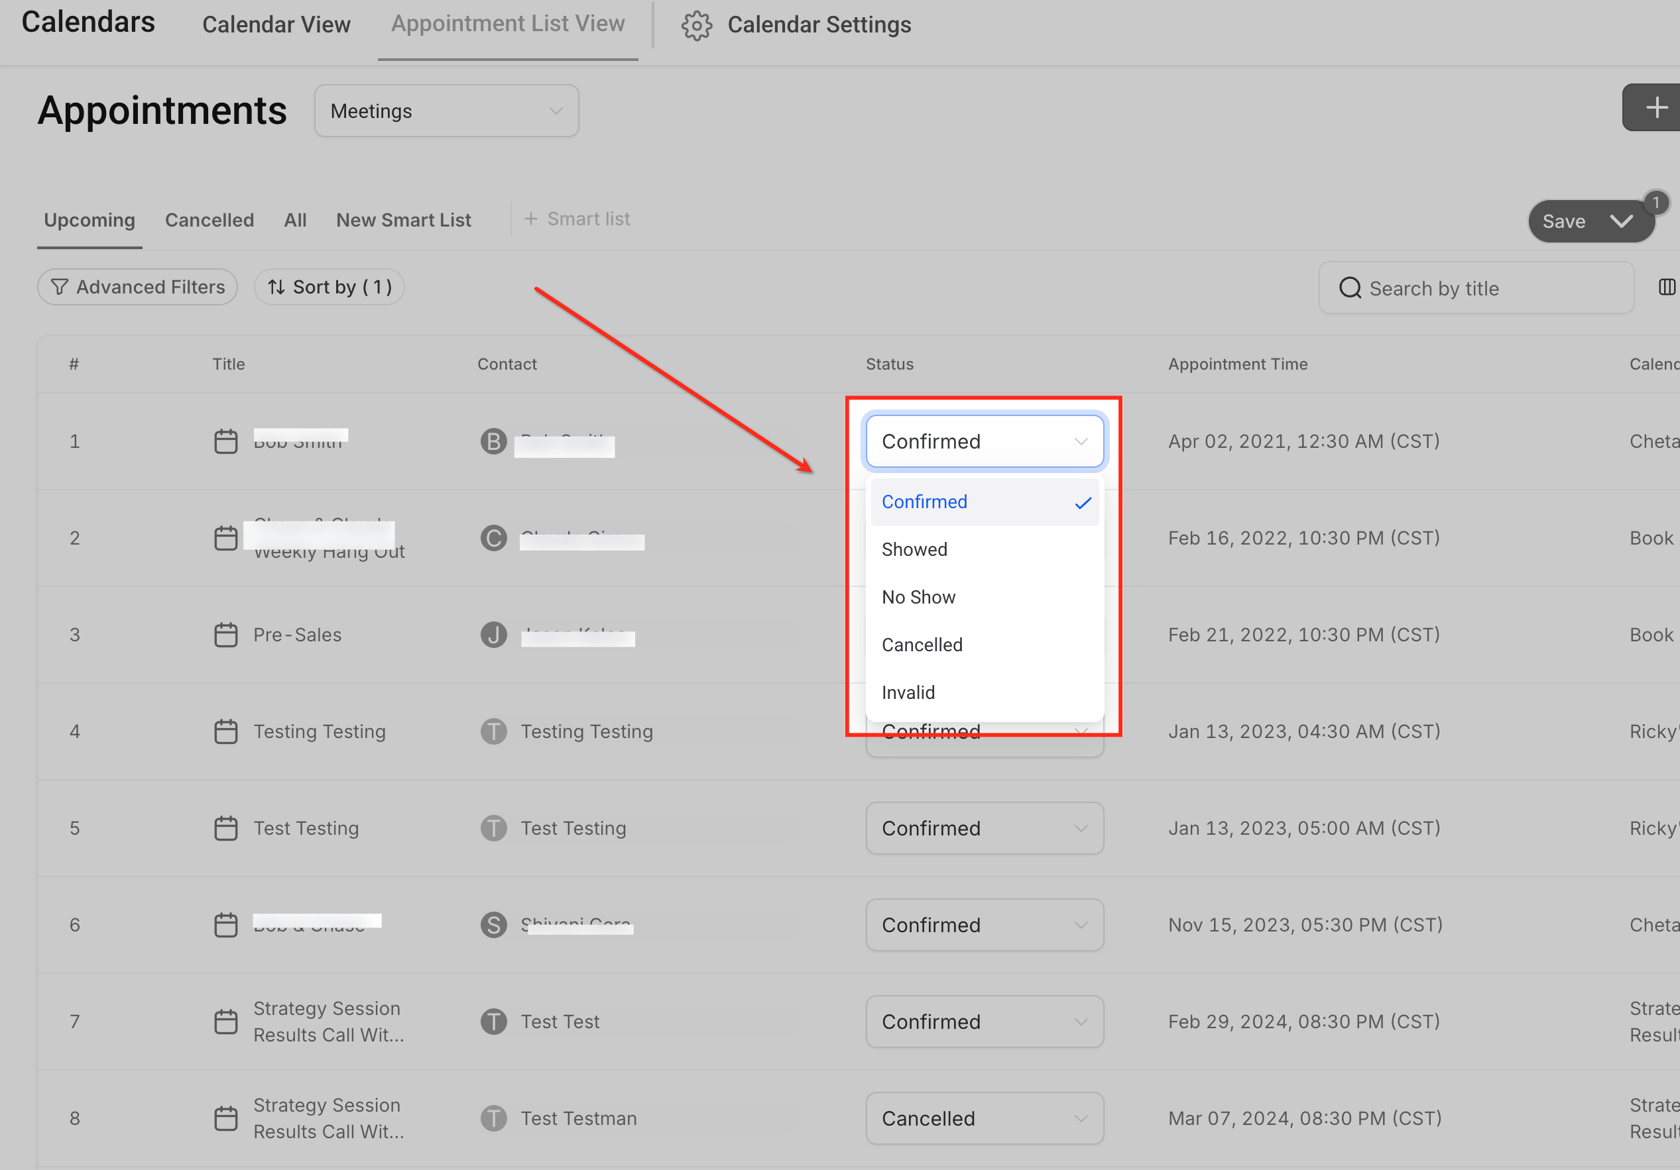Expand the Save button chevron
The image size is (1680, 1170).
[1622, 221]
